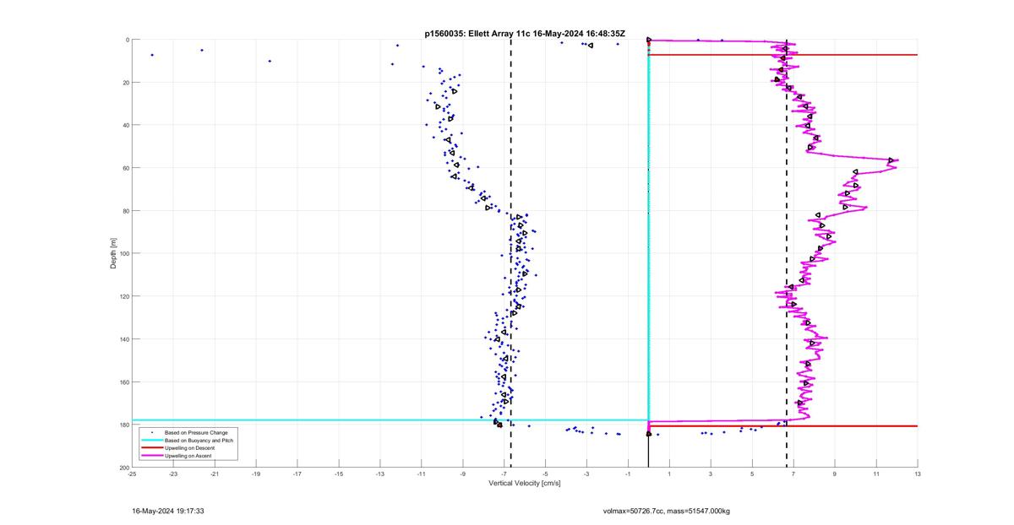Click the x-axis tick label '-25'
The width and height of the screenshot is (1014, 525).
[132, 474]
